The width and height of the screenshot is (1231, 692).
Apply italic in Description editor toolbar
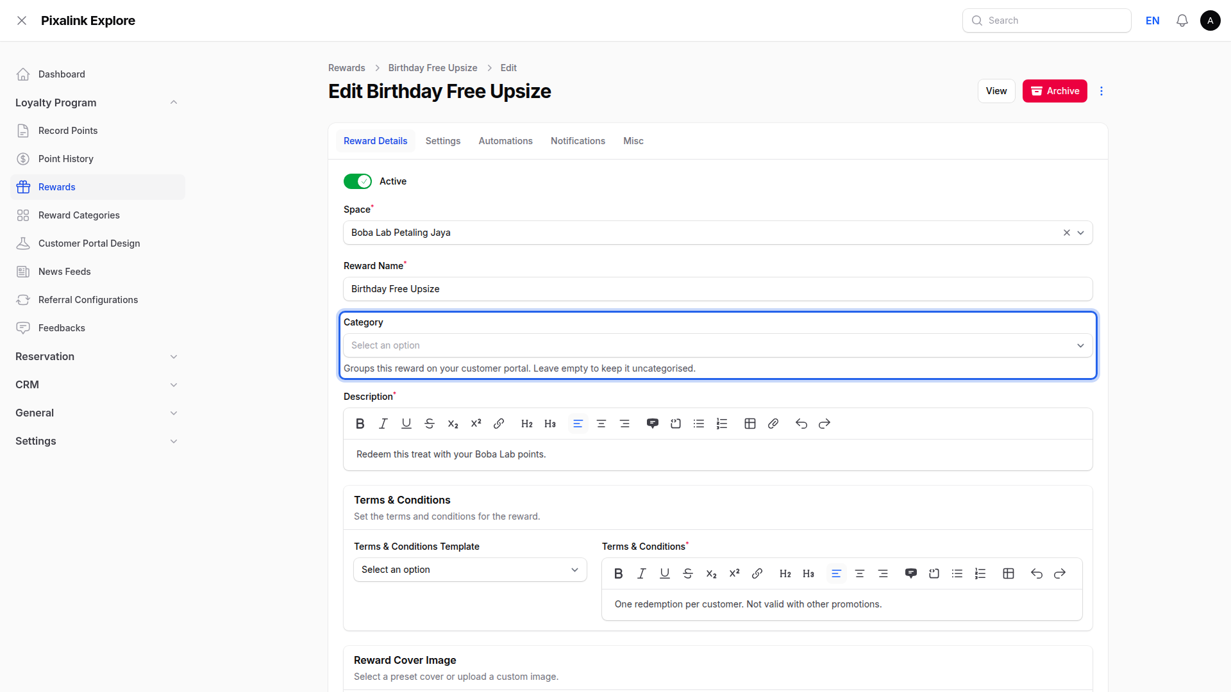coord(383,424)
